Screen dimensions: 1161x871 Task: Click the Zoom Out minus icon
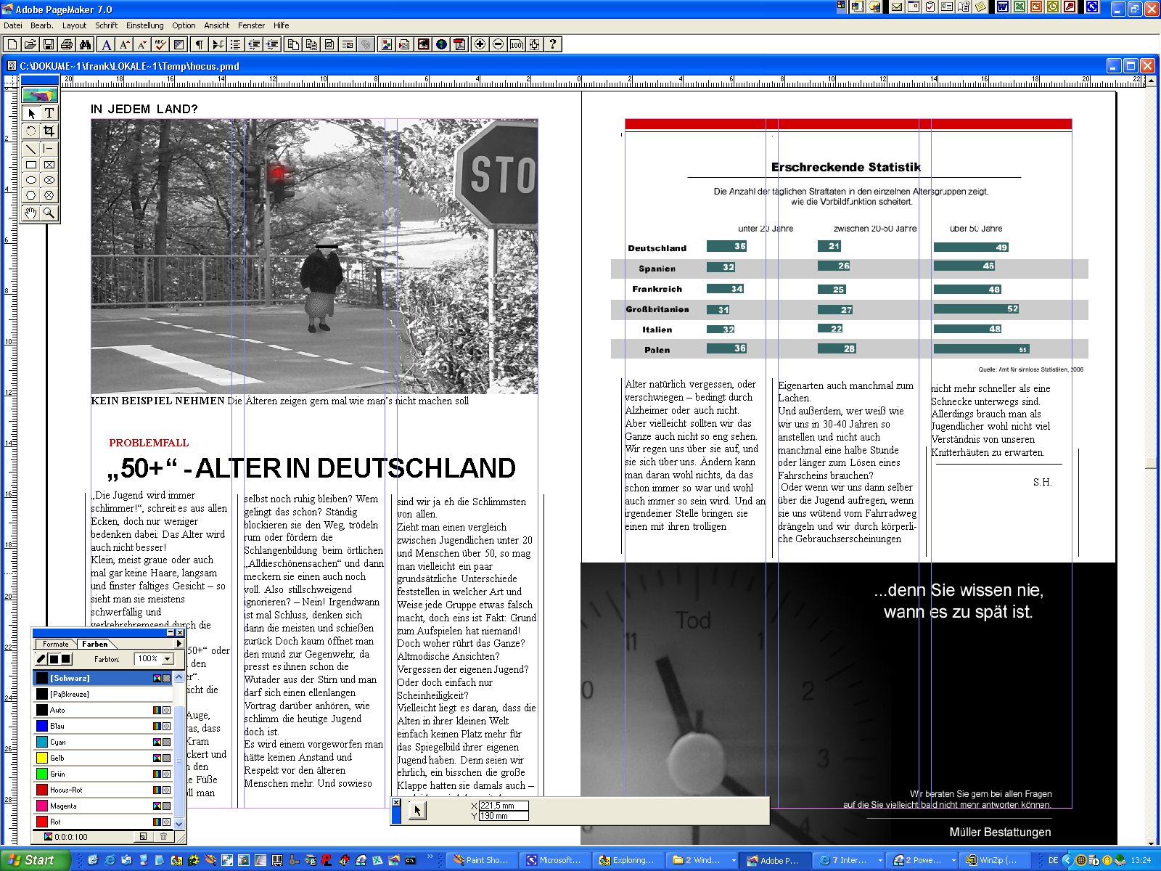coord(498,44)
